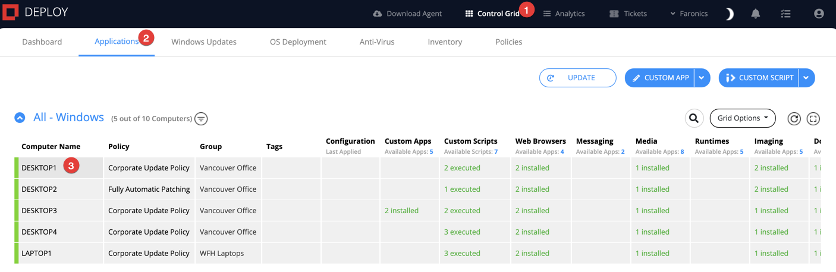Open the grid search magnifier
836x272 pixels.
coord(694,118)
